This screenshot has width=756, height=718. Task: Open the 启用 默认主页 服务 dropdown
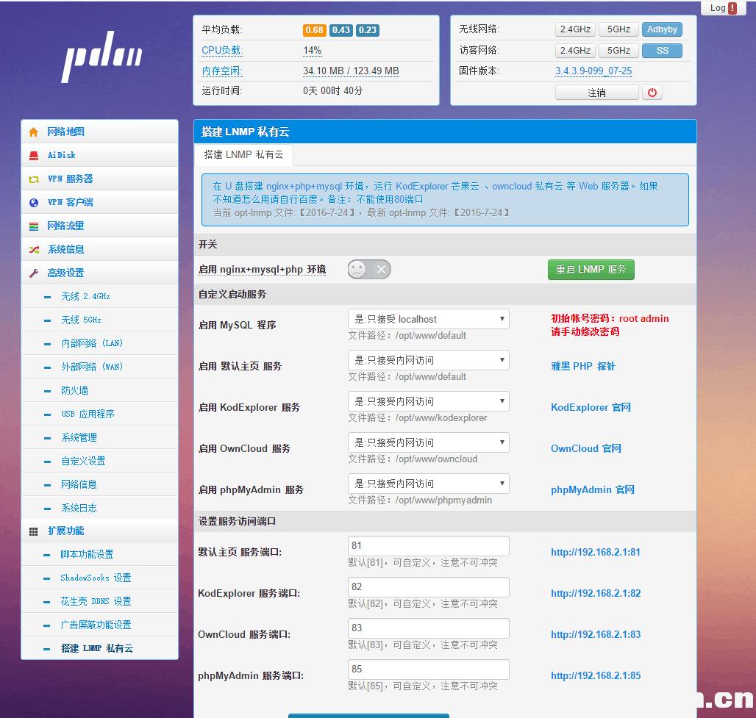[x=428, y=360]
